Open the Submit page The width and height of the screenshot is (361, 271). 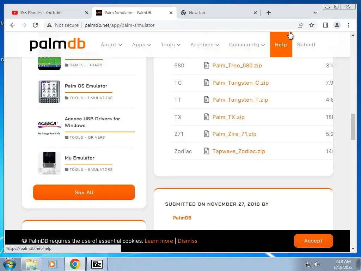306,44
